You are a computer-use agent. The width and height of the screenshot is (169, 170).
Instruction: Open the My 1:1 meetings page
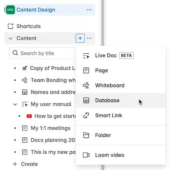(50, 128)
